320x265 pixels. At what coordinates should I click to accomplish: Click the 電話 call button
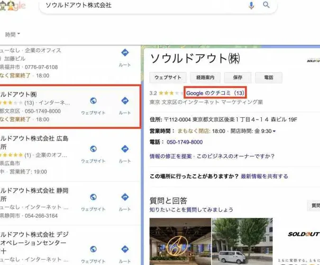pyautogui.click(x=268, y=77)
